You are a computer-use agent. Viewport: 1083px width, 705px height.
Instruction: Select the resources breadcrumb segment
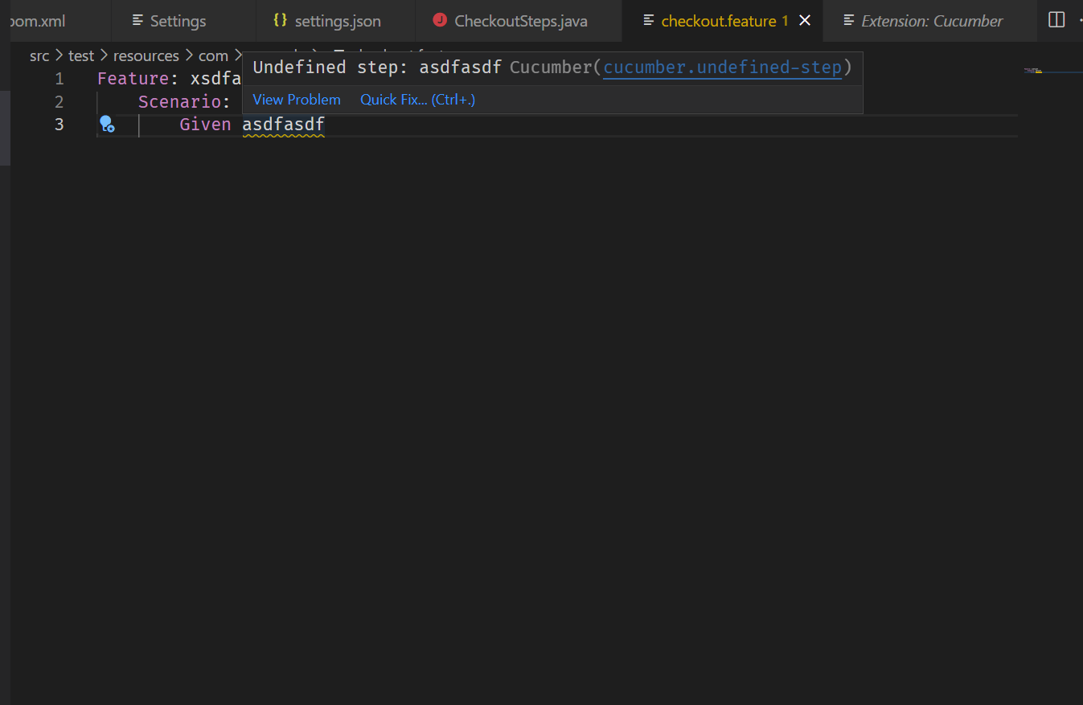(x=146, y=55)
